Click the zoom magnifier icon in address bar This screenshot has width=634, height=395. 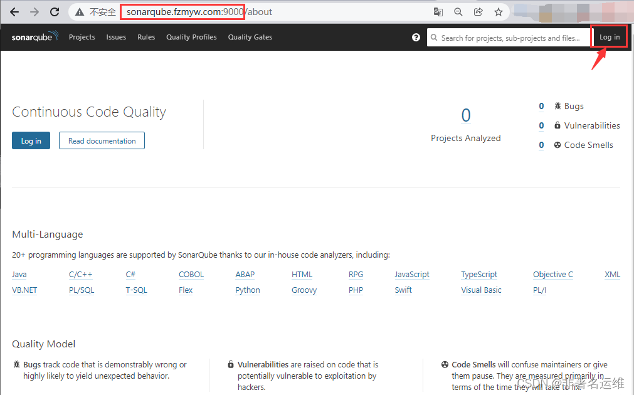point(458,12)
